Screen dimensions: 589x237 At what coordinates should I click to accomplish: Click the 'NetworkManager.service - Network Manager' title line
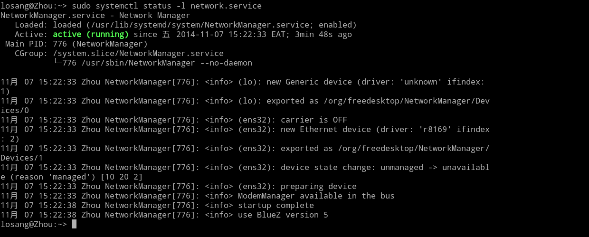point(95,15)
